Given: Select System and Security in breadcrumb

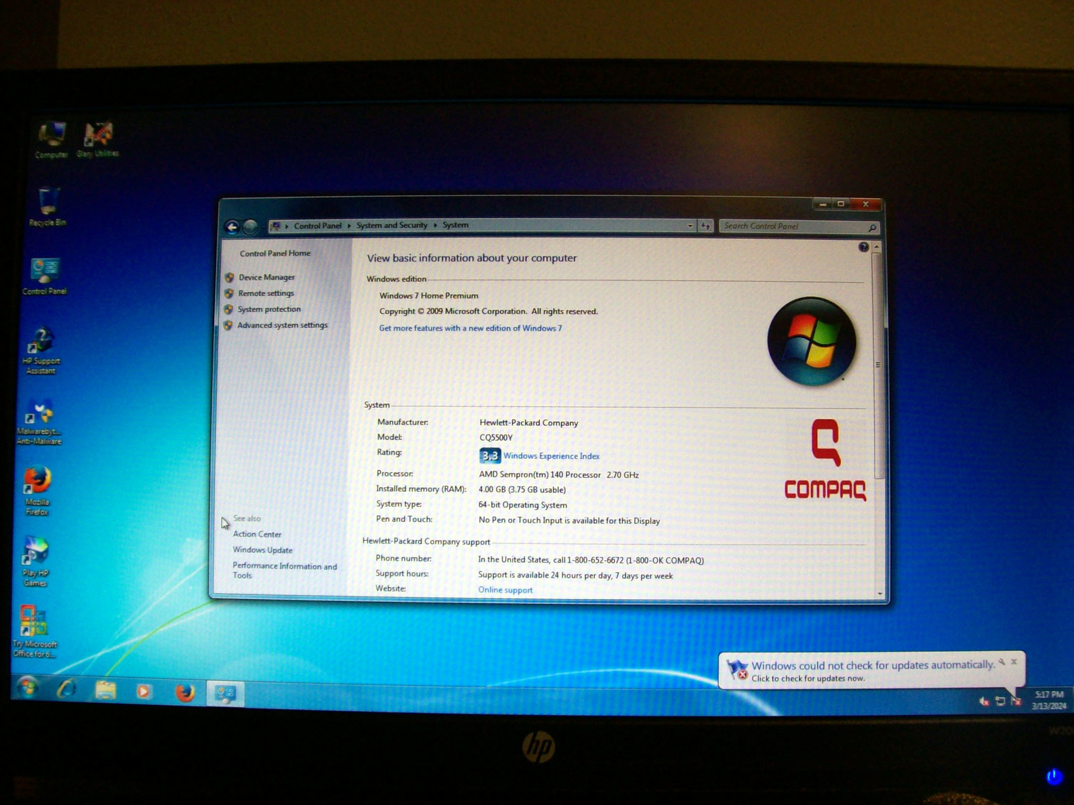Looking at the screenshot, I should click(391, 225).
